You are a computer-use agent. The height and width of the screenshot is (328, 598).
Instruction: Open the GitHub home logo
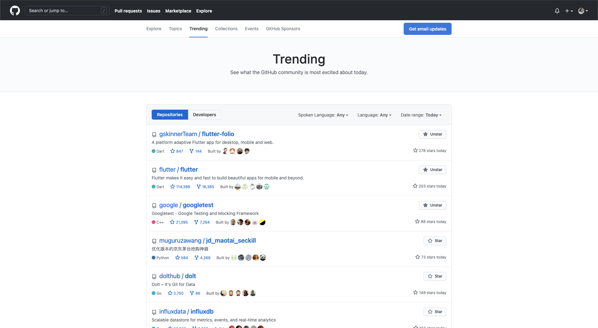click(x=15, y=11)
